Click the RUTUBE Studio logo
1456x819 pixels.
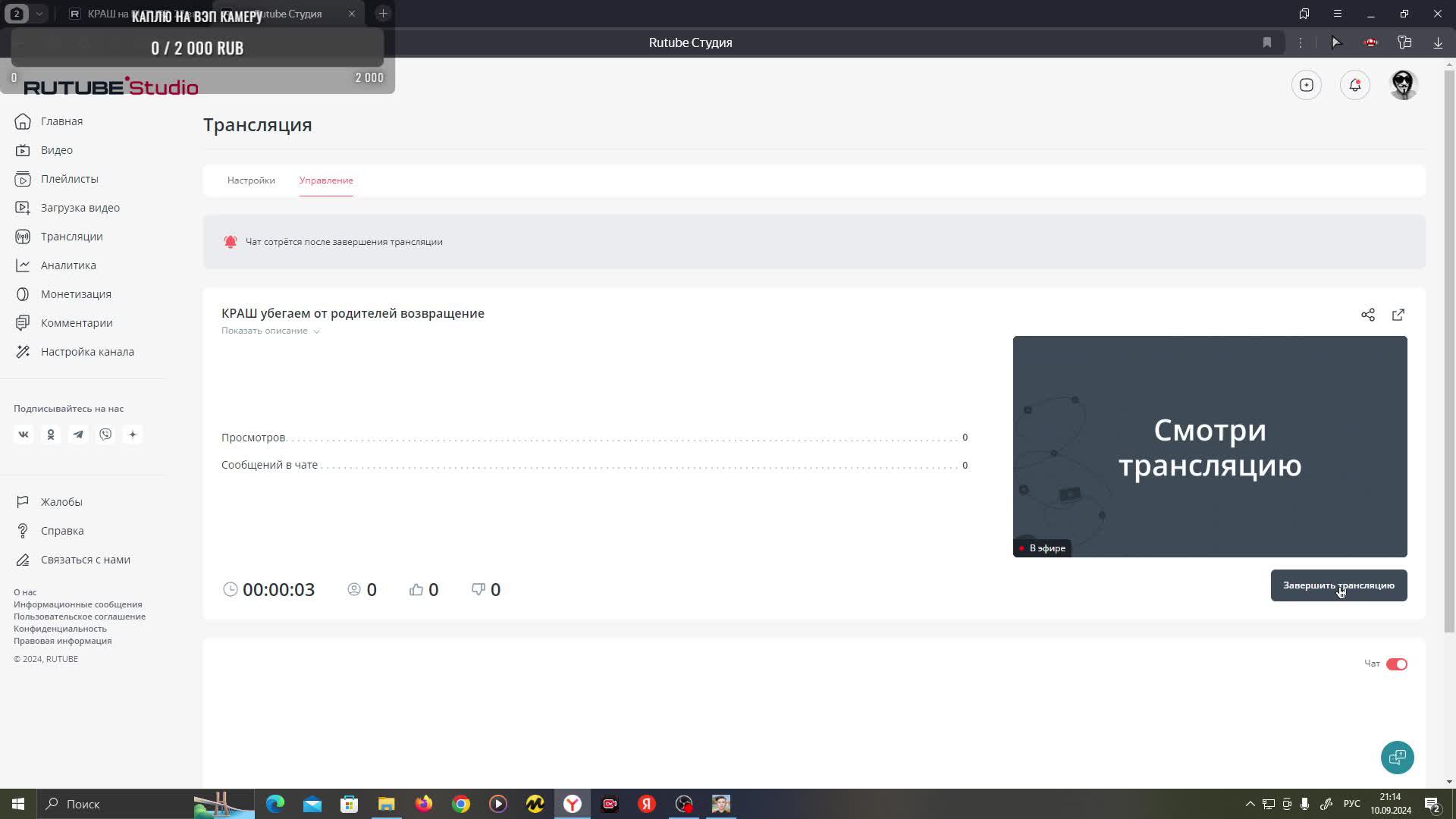111,86
